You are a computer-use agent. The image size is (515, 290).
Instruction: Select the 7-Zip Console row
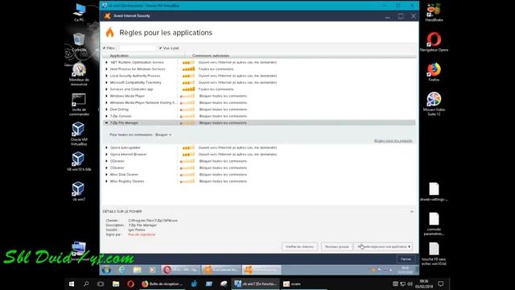[x=259, y=116]
